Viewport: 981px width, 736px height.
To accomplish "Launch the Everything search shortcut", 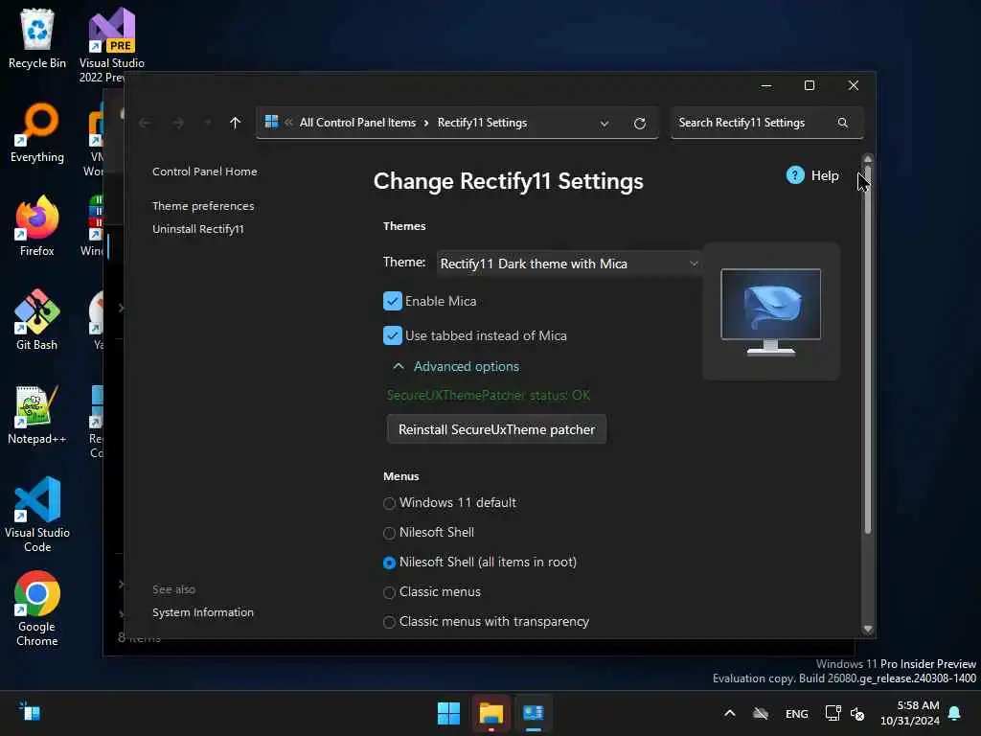I will coord(37,132).
